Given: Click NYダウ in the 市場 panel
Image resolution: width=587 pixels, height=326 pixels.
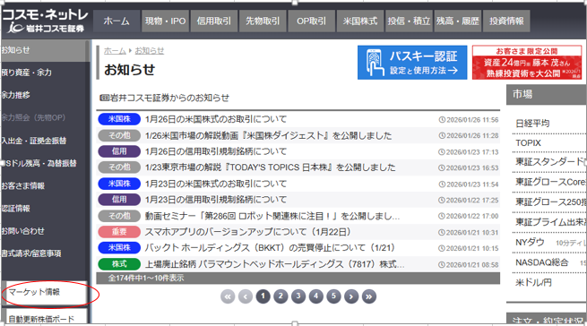Looking at the screenshot, I should click(x=530, y=242).
